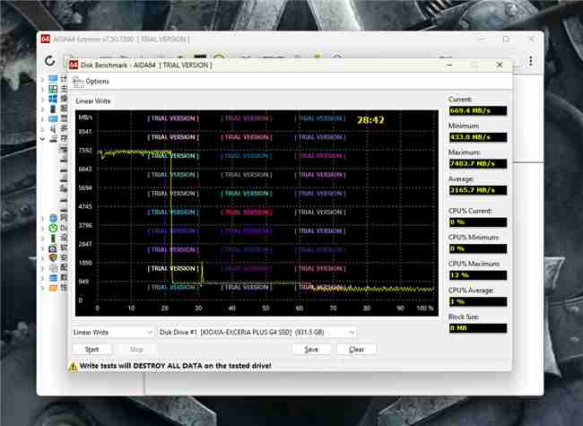Click the Disk Benchmark window logo icon

coord(73,65)
